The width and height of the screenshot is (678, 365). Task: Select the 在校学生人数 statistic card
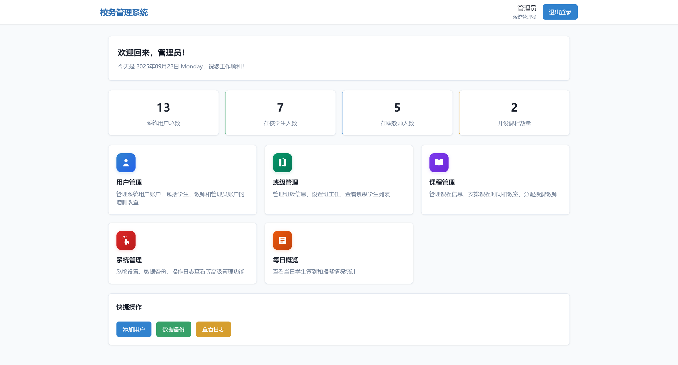[280, 113]
